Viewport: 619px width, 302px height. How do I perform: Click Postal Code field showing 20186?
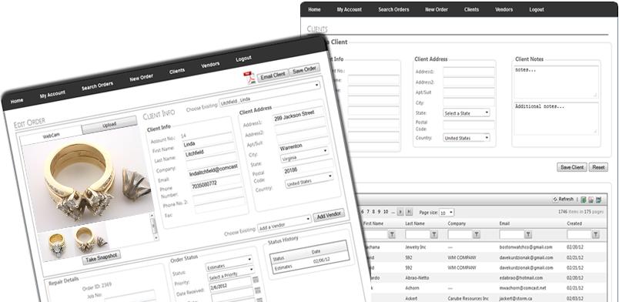[x=308, y=168]
